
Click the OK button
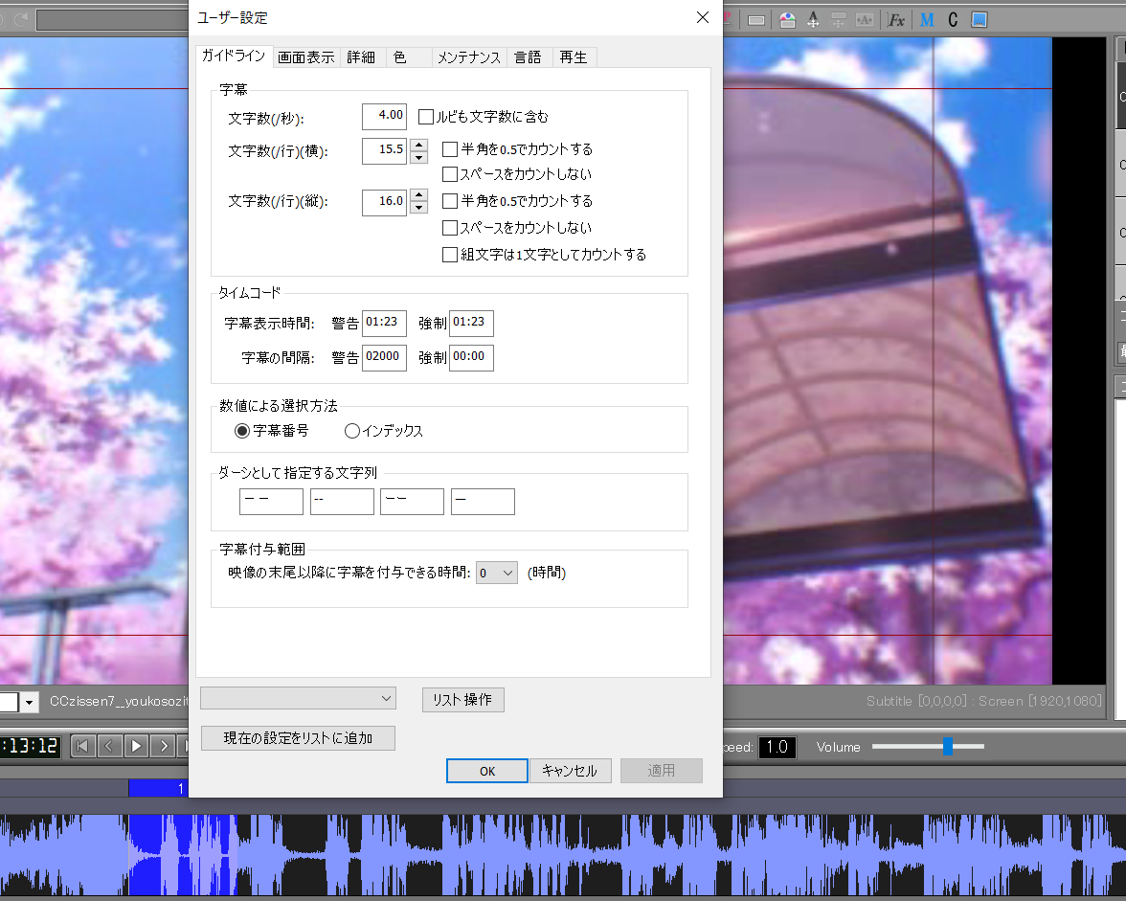coord(486,771)
